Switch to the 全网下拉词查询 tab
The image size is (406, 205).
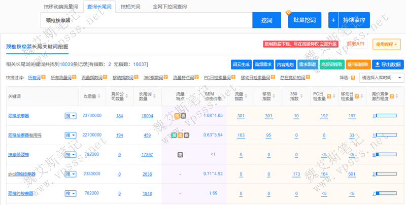[x=170, y=7]
